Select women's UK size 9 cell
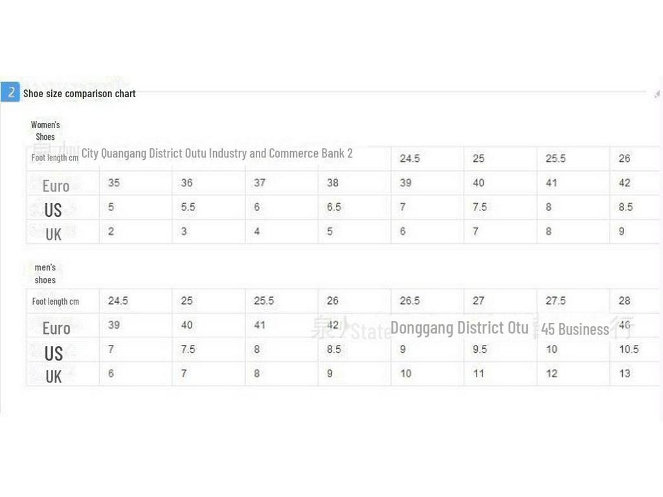The height and width of the screenshot is (497, 663). pos(622,232)
